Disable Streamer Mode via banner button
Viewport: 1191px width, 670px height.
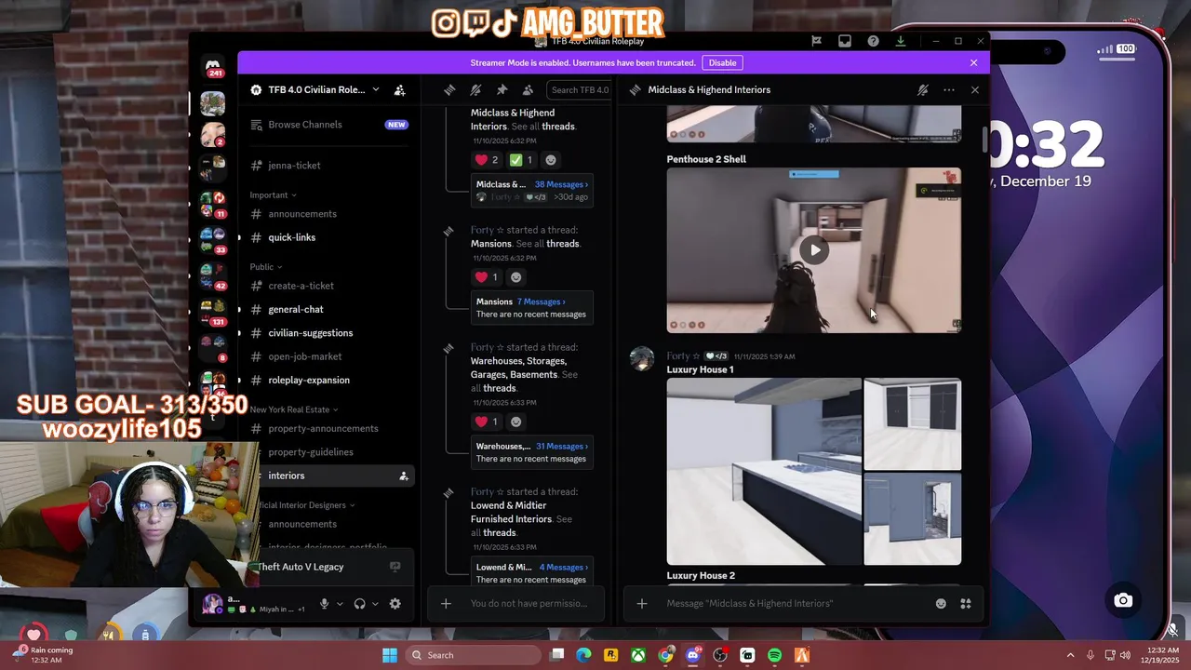coord(722,62)
